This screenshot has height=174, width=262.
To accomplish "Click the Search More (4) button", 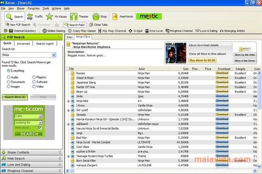I will click(x=15, y=97).
